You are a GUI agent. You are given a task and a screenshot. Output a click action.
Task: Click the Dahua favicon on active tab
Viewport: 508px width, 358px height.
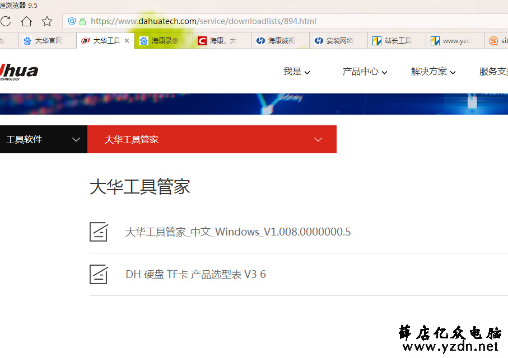point(86,41)
